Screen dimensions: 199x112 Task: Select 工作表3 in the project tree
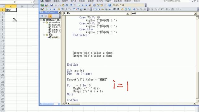56,32
